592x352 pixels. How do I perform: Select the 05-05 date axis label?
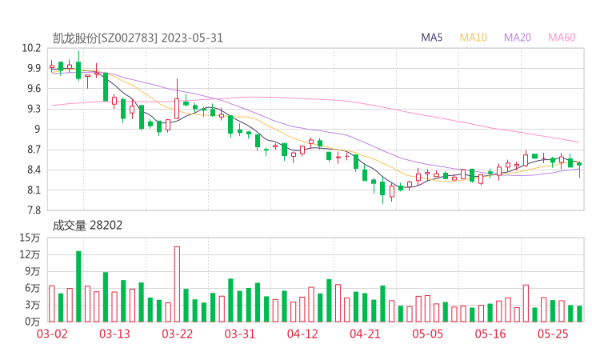428,334
